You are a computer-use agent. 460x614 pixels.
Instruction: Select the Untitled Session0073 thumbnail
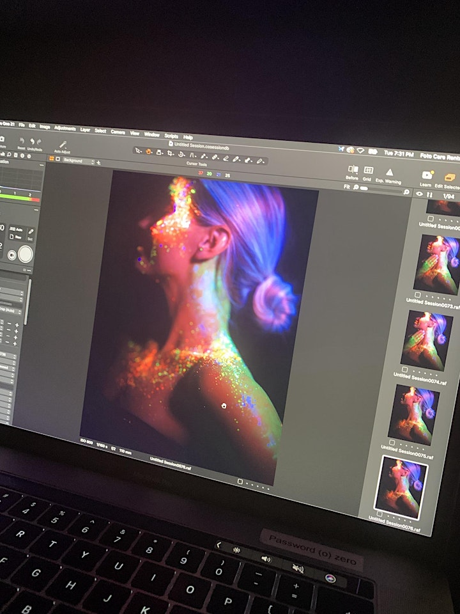(436, 264)
